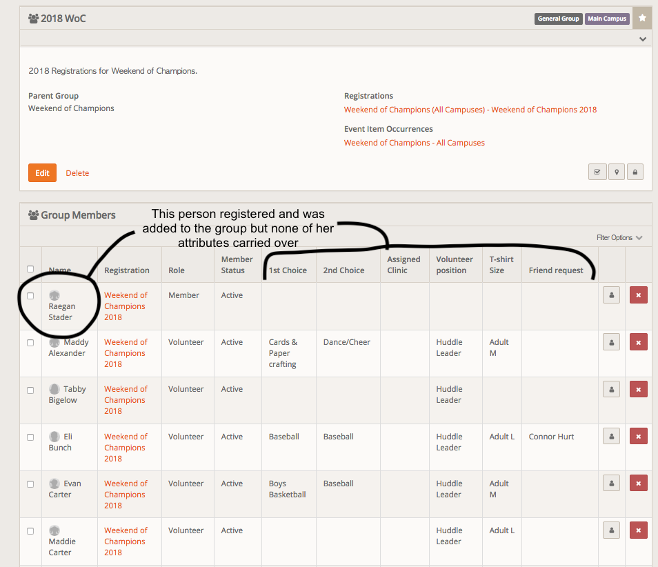Click the Main Campus purple badge
Screen dimensions: 658x567
607,19
